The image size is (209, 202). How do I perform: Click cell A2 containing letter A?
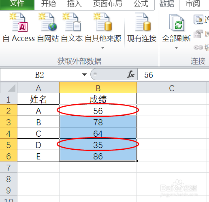coord(38,111)
